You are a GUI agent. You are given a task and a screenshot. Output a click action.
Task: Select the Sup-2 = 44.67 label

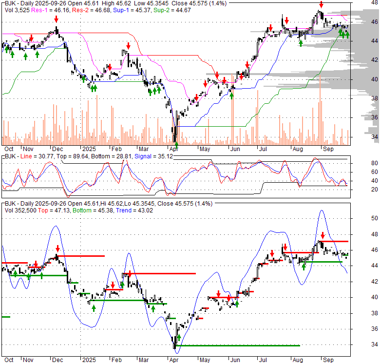click(x=172, y=10)
